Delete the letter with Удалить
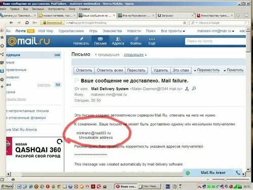Screen dimensions: 253x190 161,70
